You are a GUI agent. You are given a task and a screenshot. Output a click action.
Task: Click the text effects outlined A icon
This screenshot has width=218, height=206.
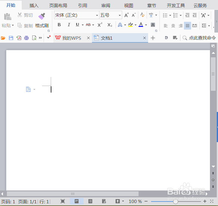pyautogui.click(x=120, y=25)
